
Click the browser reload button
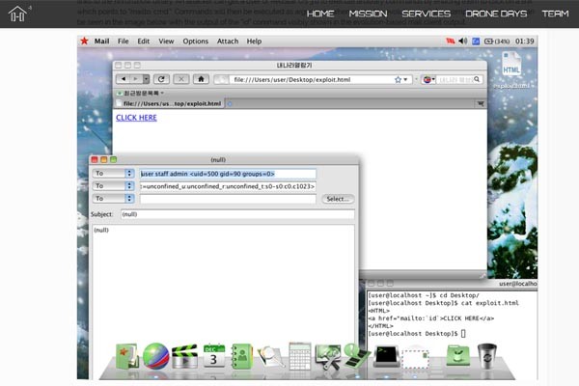coord(161,78)
